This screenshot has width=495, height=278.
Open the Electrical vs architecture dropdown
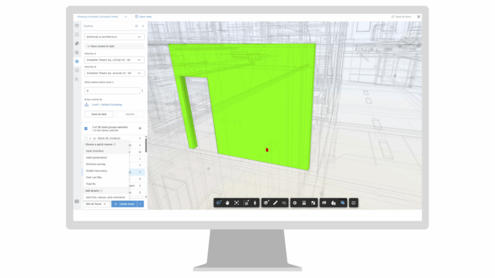coord(114,36)
